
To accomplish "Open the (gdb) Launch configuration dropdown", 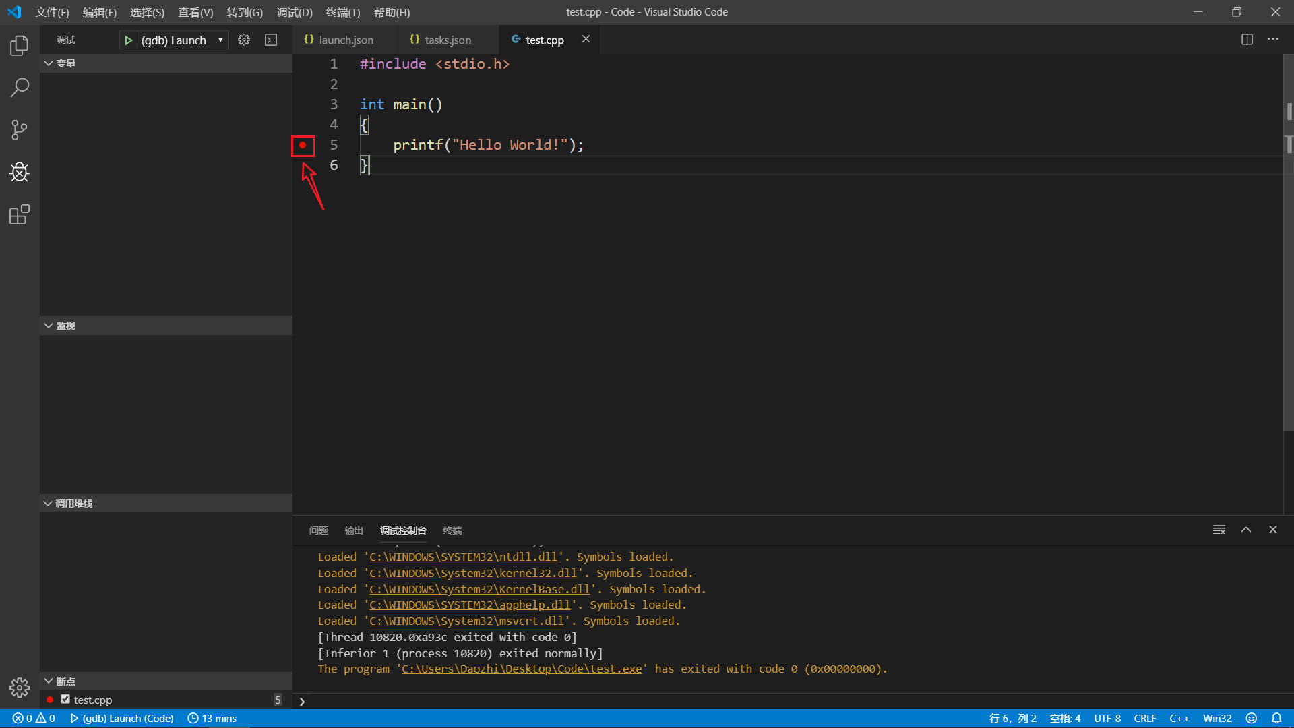I will (x=220, y=40).
